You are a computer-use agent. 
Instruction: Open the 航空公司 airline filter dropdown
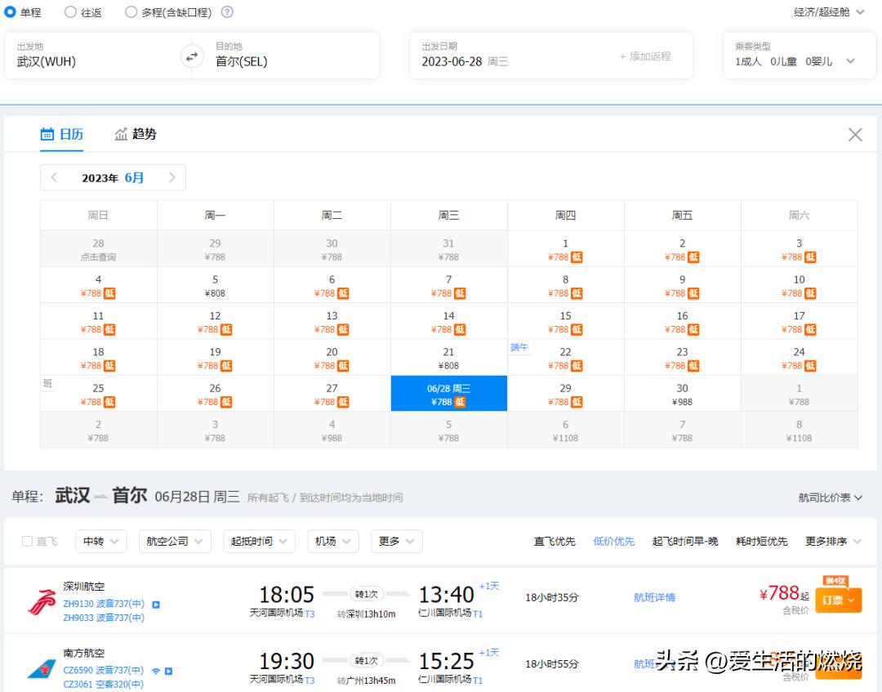[174, 541]
